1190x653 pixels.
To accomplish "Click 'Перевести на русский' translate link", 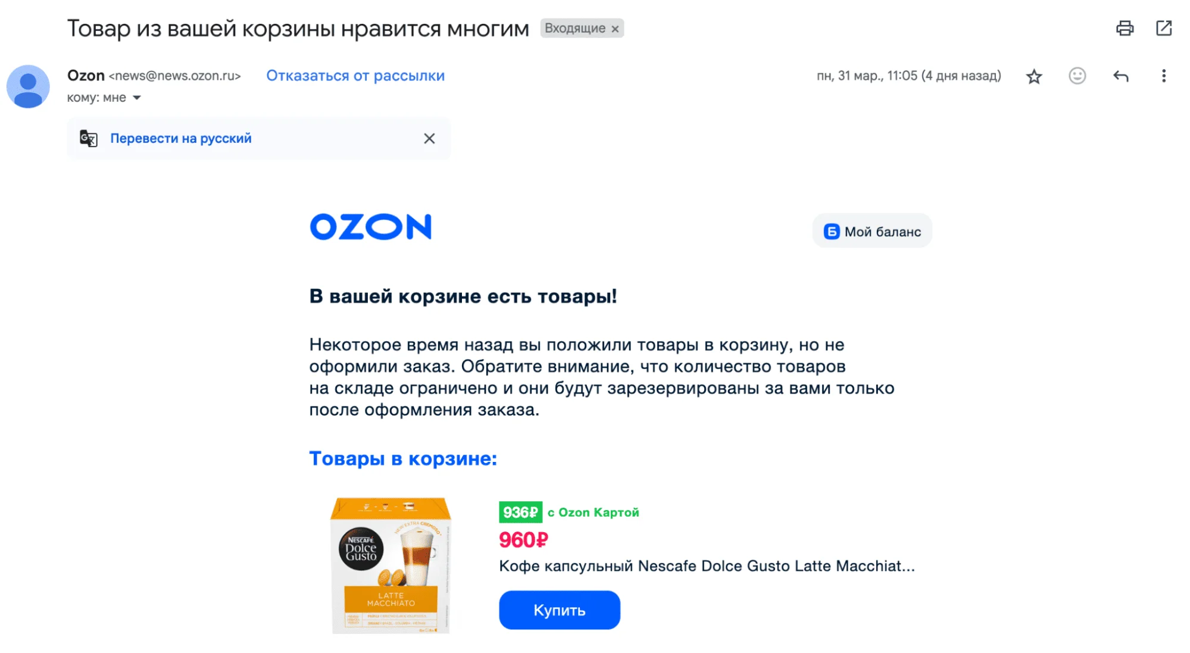I will pyautogui.click(x=181, y=139).
